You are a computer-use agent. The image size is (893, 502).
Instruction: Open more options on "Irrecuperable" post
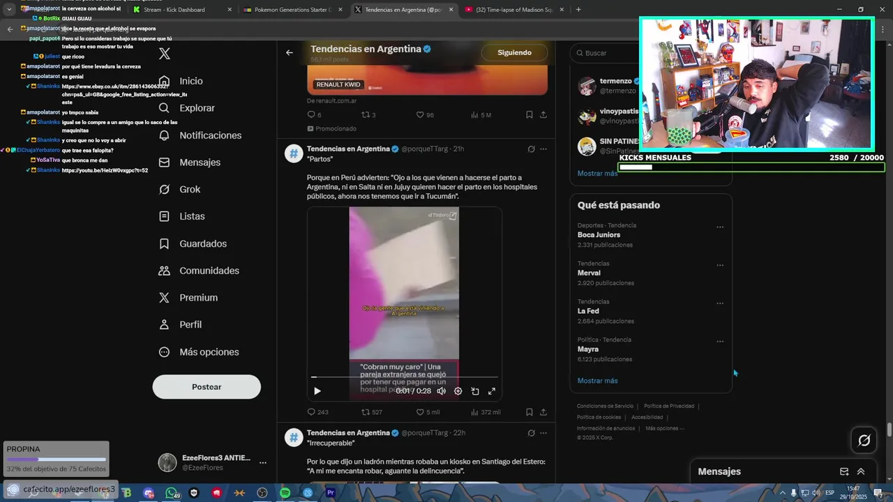[543, 433]
